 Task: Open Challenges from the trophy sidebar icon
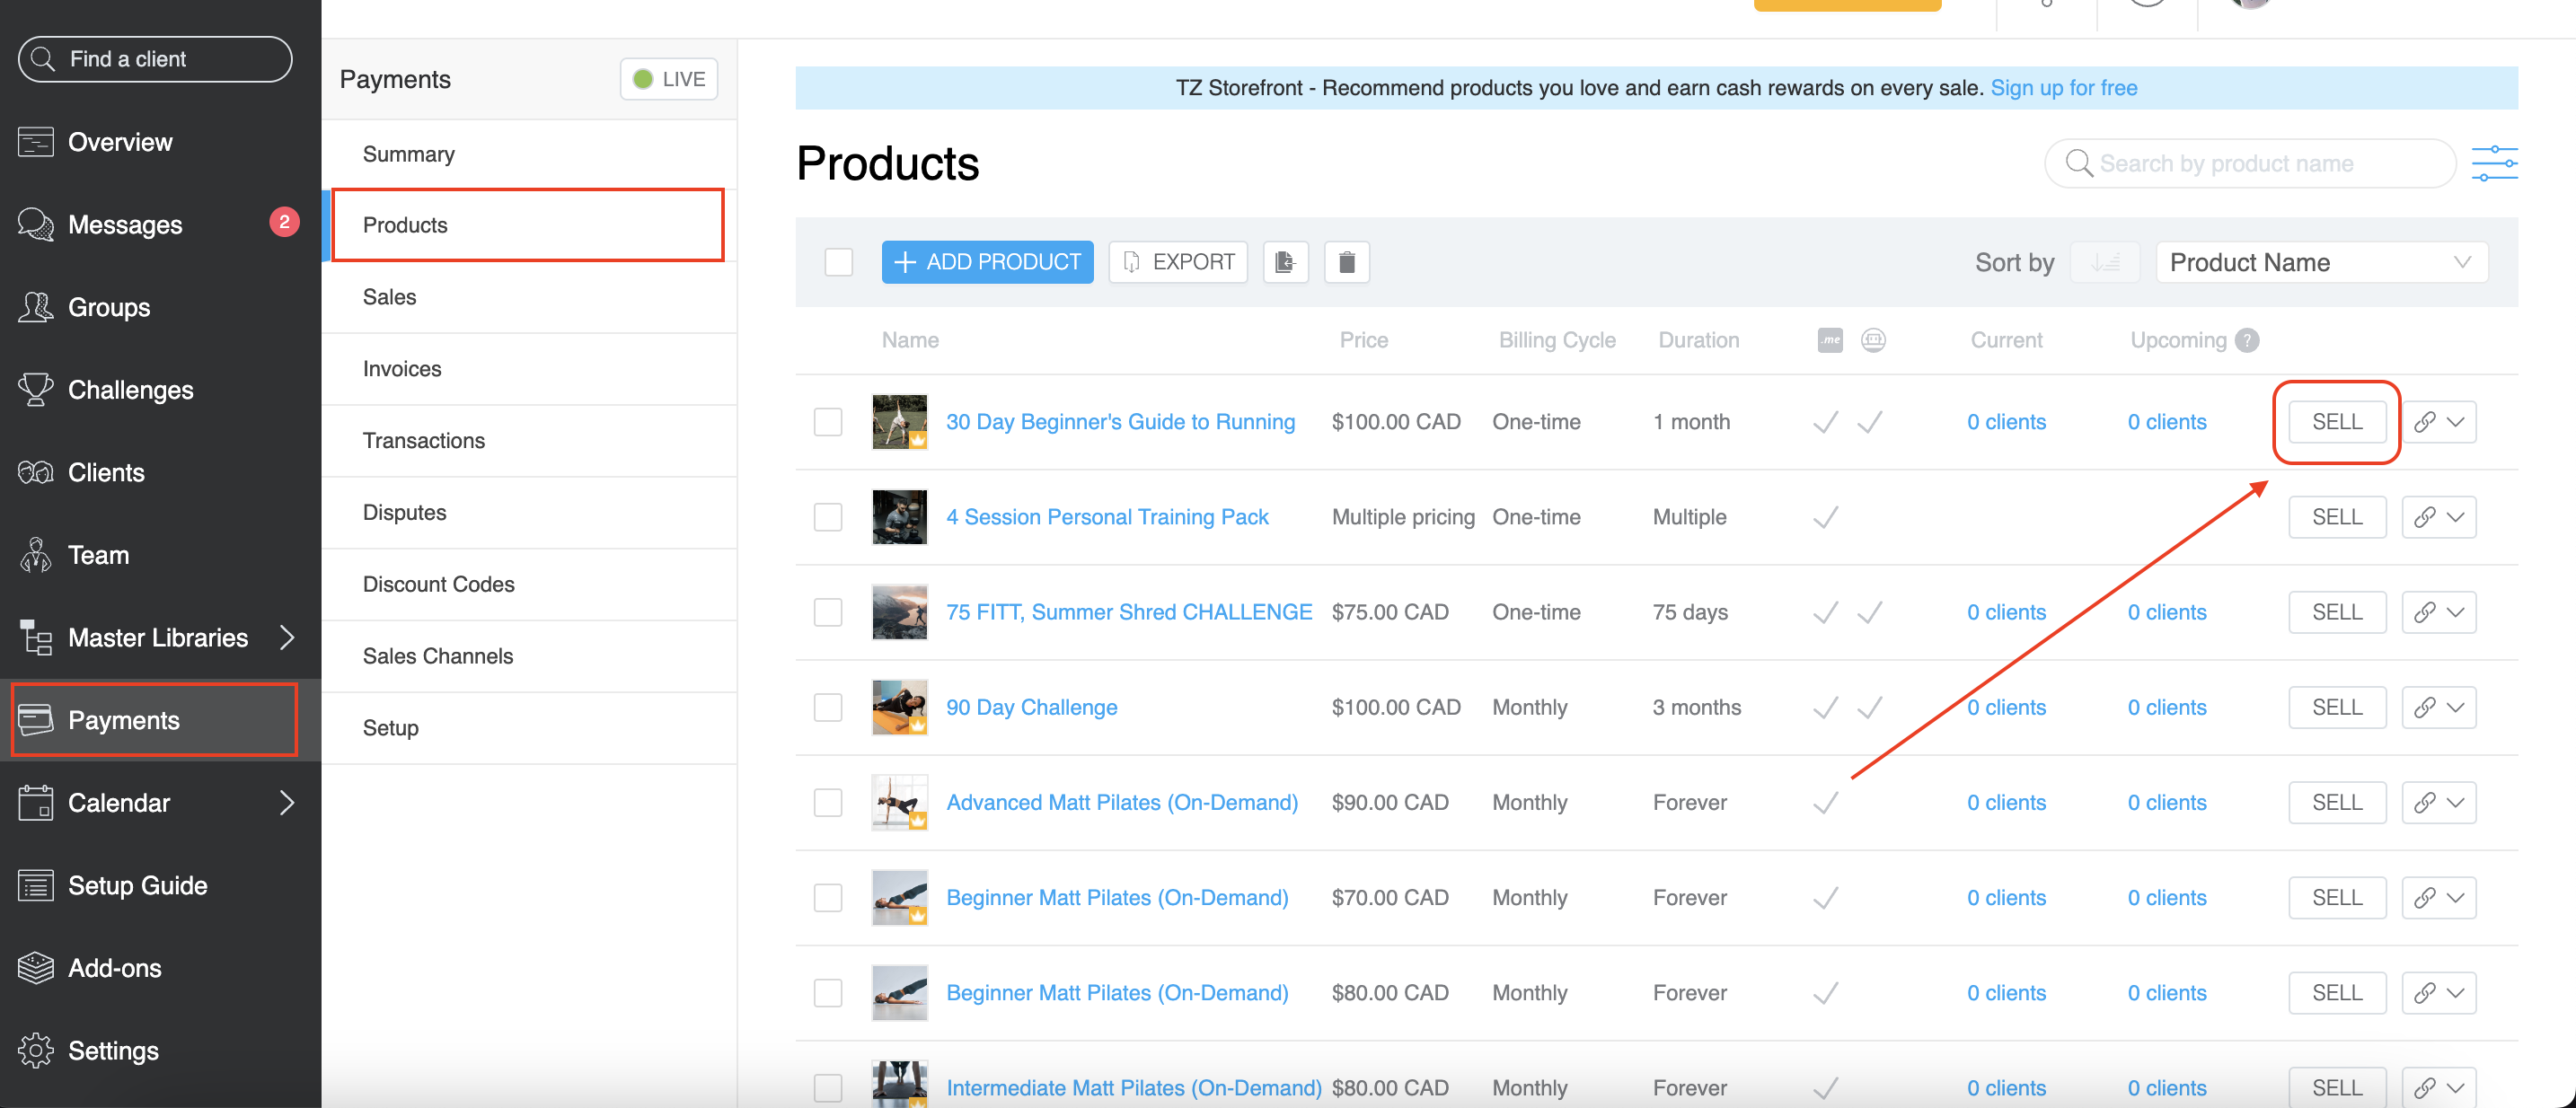point(36,390)
